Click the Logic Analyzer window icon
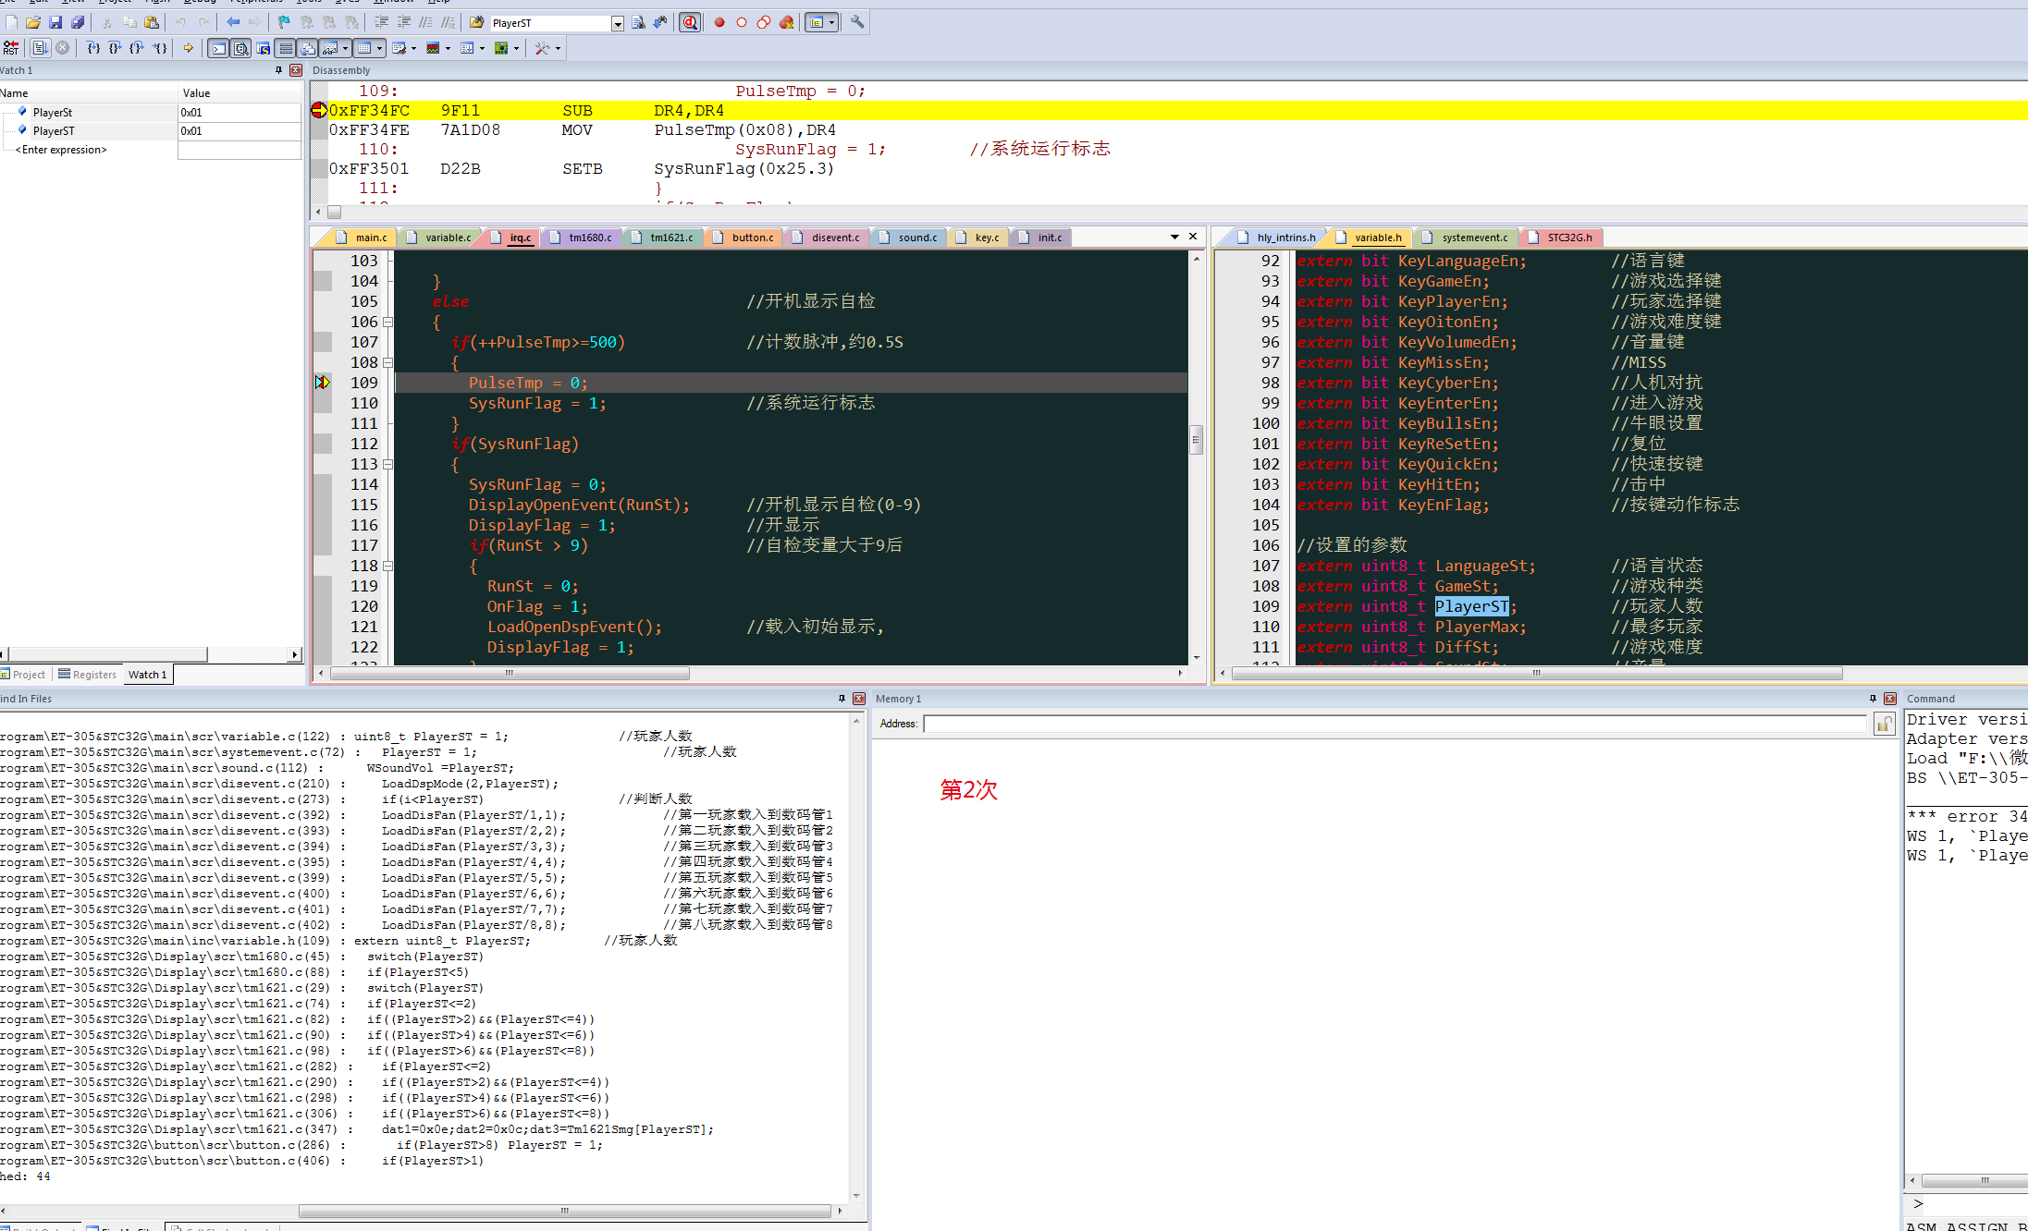Image resolution: width=2028 pixels, height=1231 pixels. 433,48
